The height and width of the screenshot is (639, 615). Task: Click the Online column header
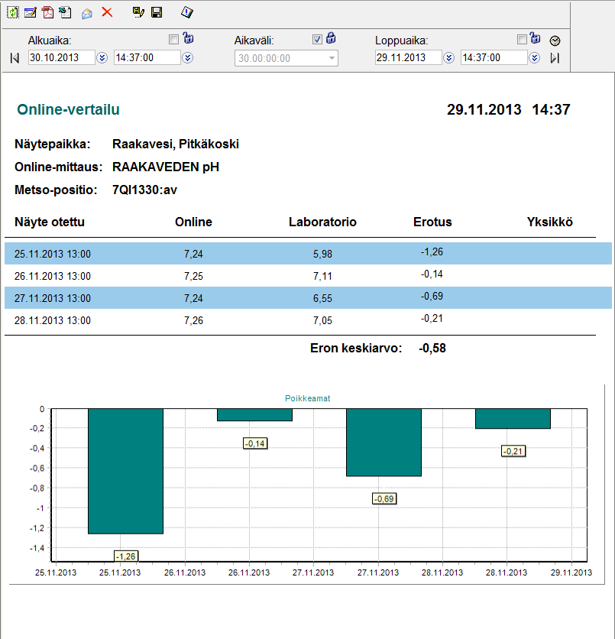pos(193,222)
